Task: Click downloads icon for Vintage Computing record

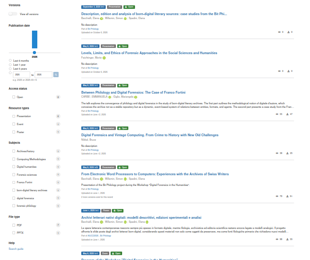Action: pos(287,153)
